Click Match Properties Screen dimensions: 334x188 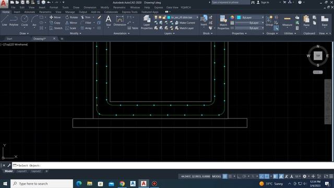point(223,22)
